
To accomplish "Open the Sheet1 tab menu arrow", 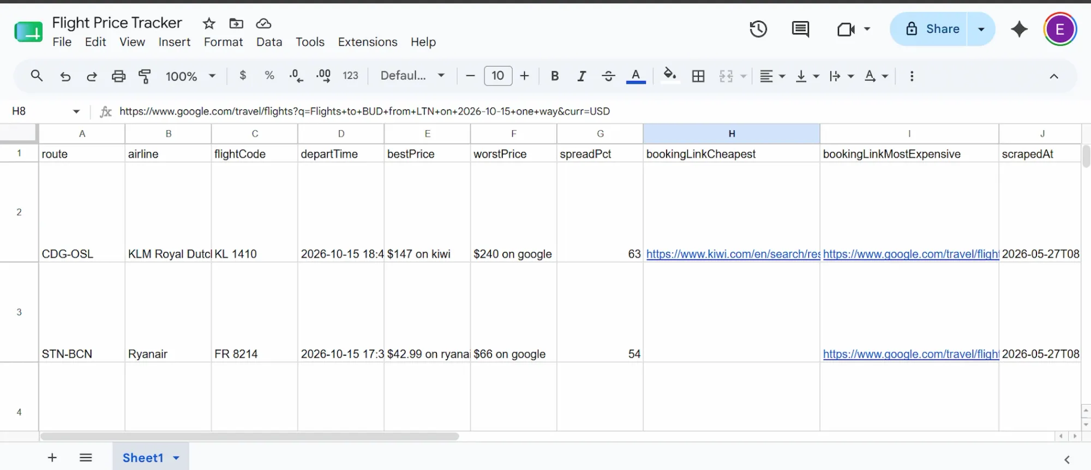I will (x=176, y=458).
